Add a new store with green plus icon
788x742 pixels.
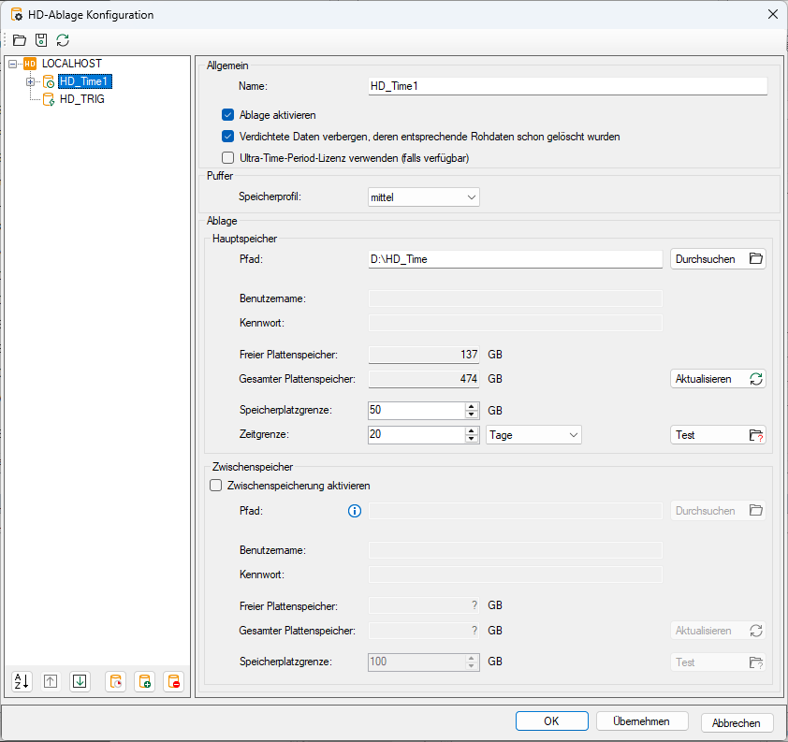point(144,681)
